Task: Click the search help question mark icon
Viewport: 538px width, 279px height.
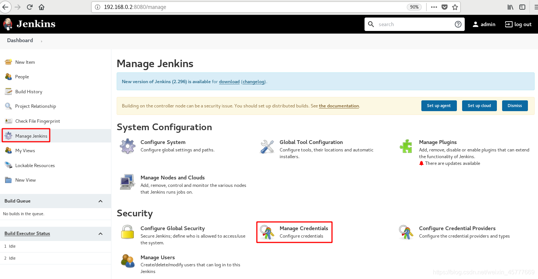Action: click(x=458, y=24)
